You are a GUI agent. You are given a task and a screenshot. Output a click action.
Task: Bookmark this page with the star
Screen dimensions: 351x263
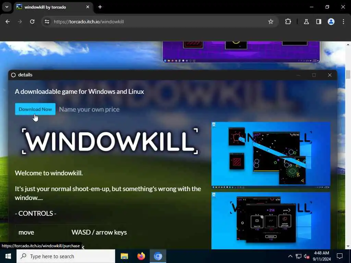click(271, 22)
